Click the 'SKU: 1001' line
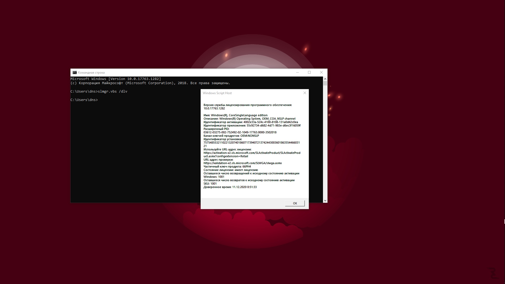This screenshot has height=284, width=505. coord(210,184)
